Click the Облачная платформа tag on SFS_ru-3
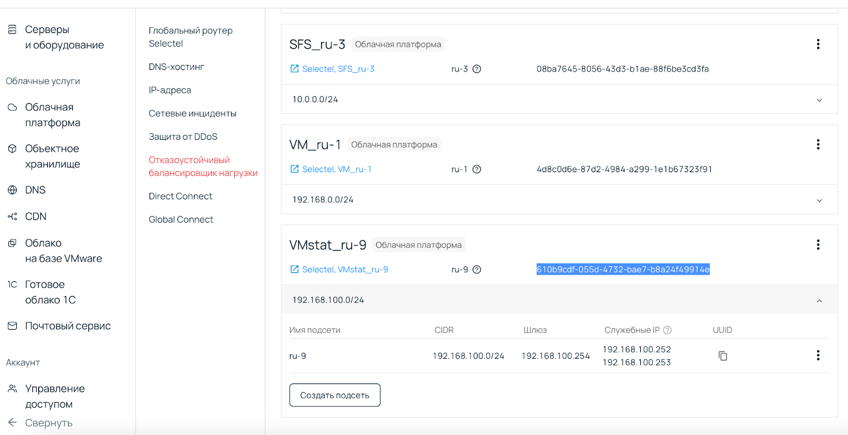 pos(398,45)
